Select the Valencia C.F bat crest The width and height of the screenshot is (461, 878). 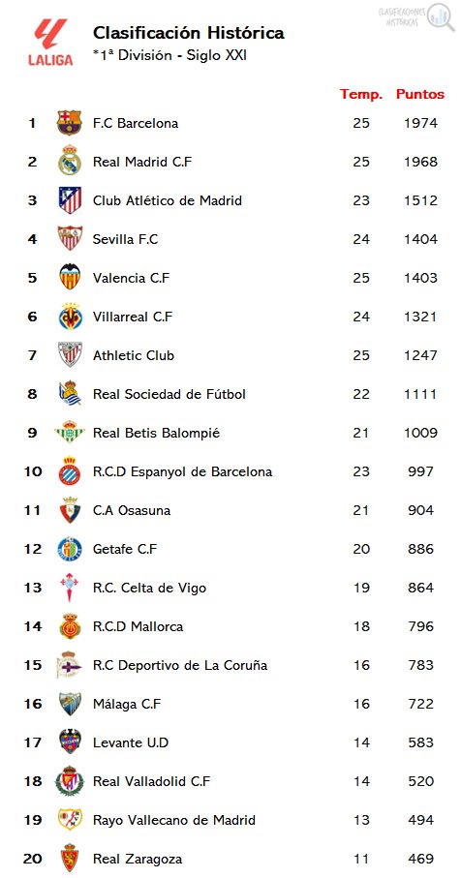(70, 277)
